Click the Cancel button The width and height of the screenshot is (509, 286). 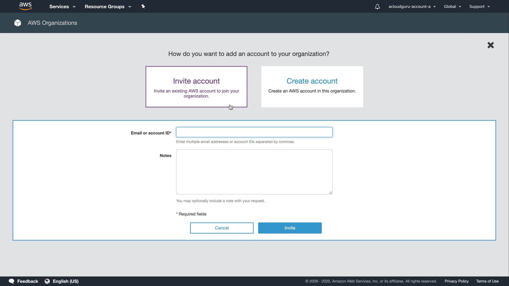pos(222,228)
